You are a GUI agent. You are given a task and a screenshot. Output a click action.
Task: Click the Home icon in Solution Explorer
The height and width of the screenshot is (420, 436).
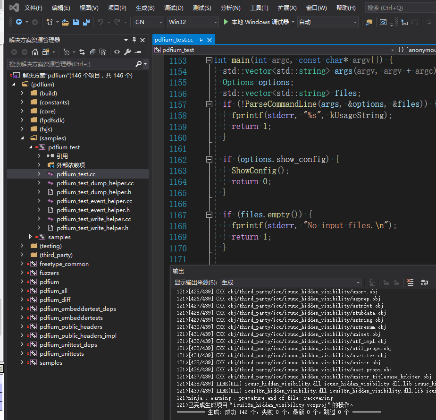click(35, 52)
